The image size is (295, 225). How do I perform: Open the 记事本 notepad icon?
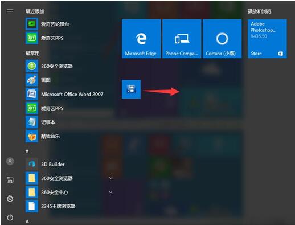[32, 122]
